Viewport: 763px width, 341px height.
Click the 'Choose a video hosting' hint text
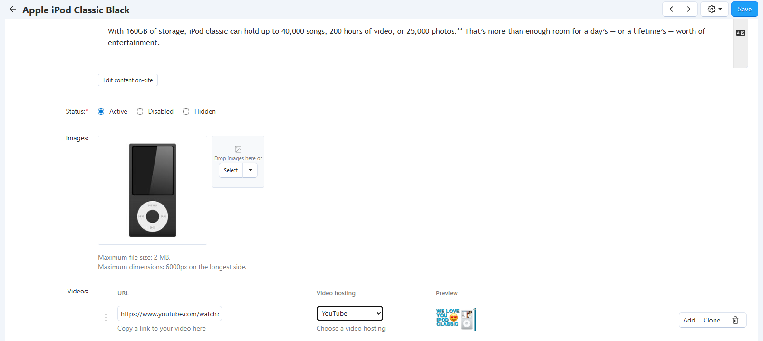point(351,328)
